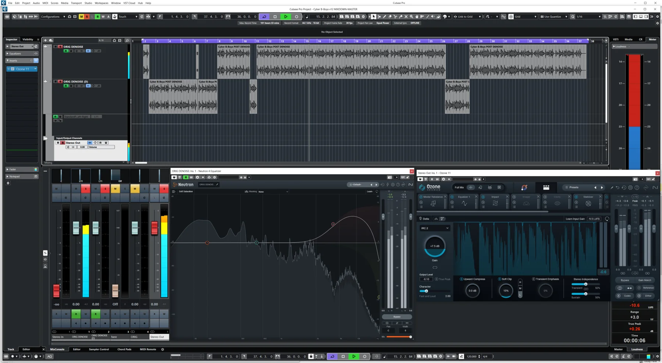Select the Object Selection arrow tool

pyautogui.click(x=374, y=17)
